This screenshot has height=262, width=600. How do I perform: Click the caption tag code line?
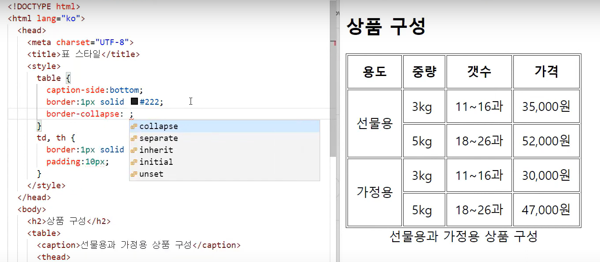tap(139, 245)
